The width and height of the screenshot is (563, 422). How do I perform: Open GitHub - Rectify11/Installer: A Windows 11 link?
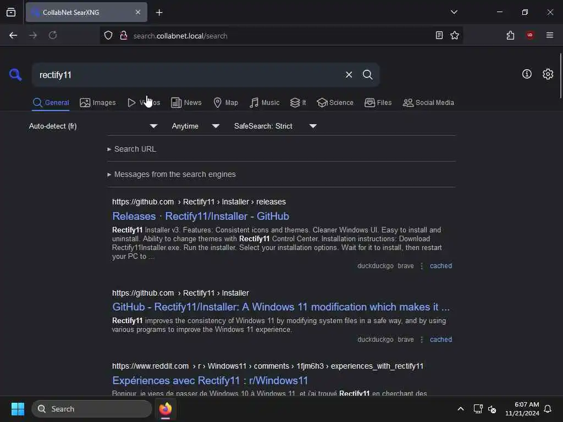[x=281, y=307]
